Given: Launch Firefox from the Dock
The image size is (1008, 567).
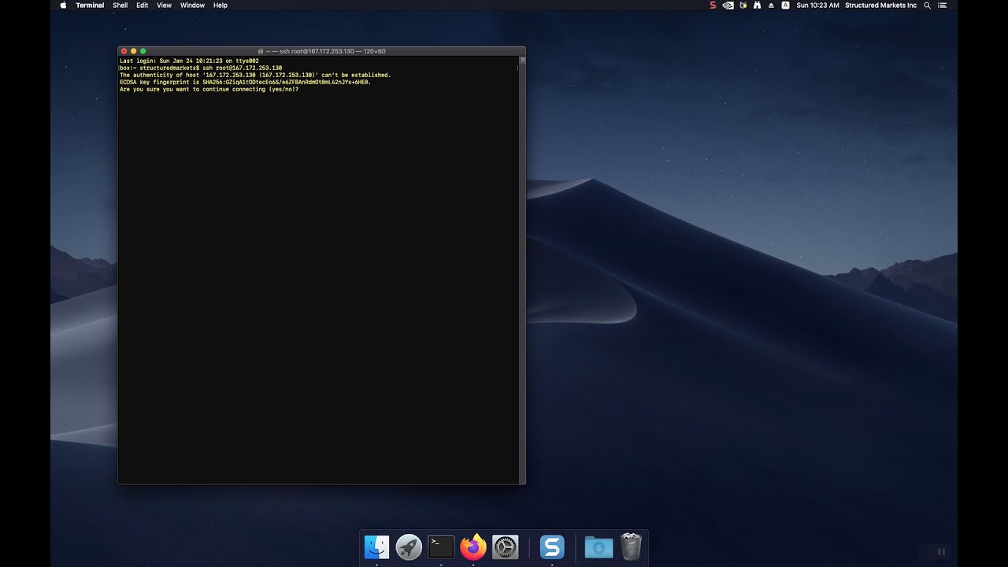Looking at the screenshot, I should coord(473,547).
